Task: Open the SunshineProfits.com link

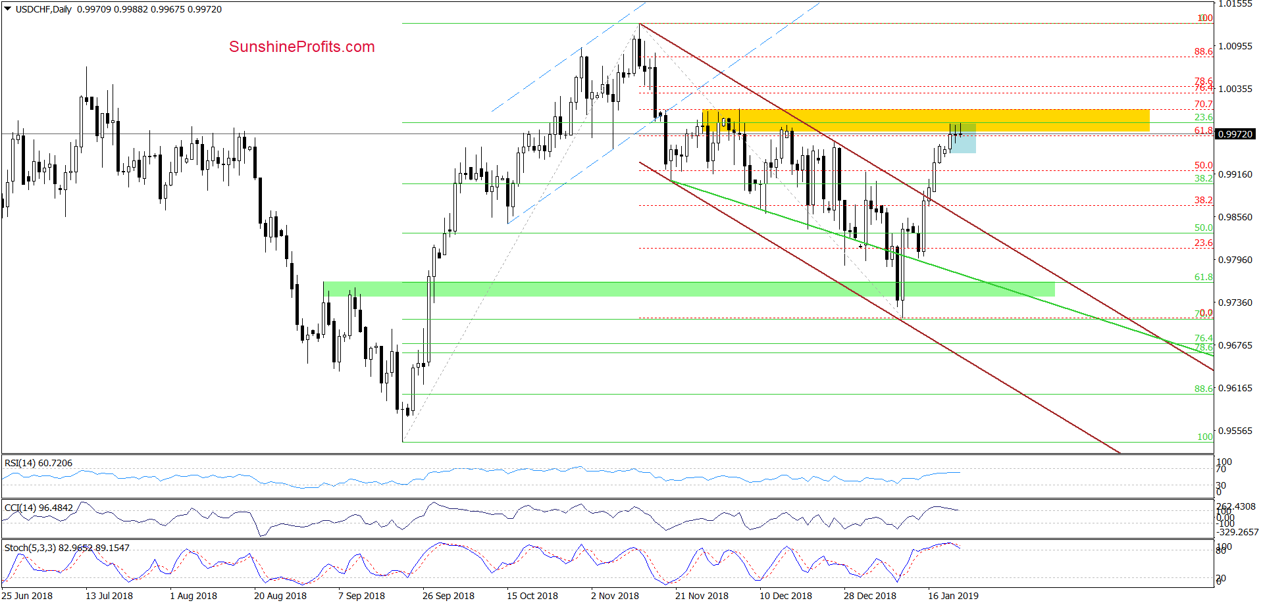Action: (x=302, y=47)
